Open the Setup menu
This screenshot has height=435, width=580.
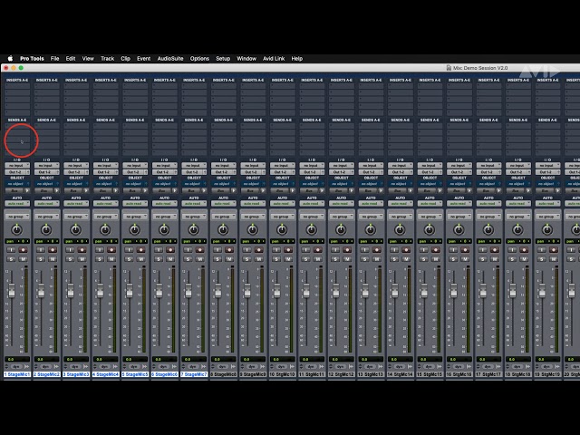pos(223,58)
